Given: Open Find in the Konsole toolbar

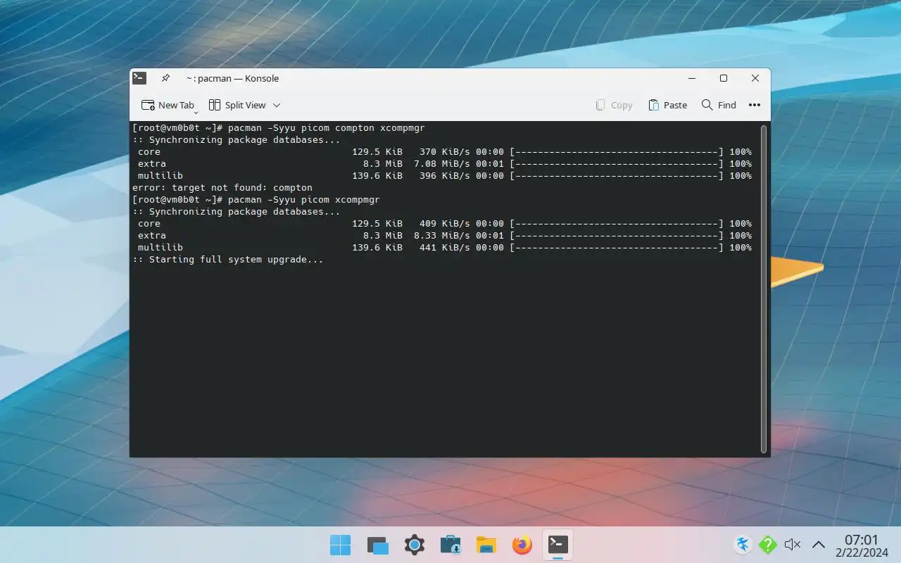Looking at the screenshot, I should 719,105.
